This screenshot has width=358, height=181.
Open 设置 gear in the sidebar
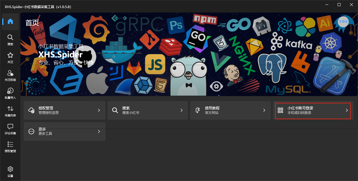[x=10, y=172]
